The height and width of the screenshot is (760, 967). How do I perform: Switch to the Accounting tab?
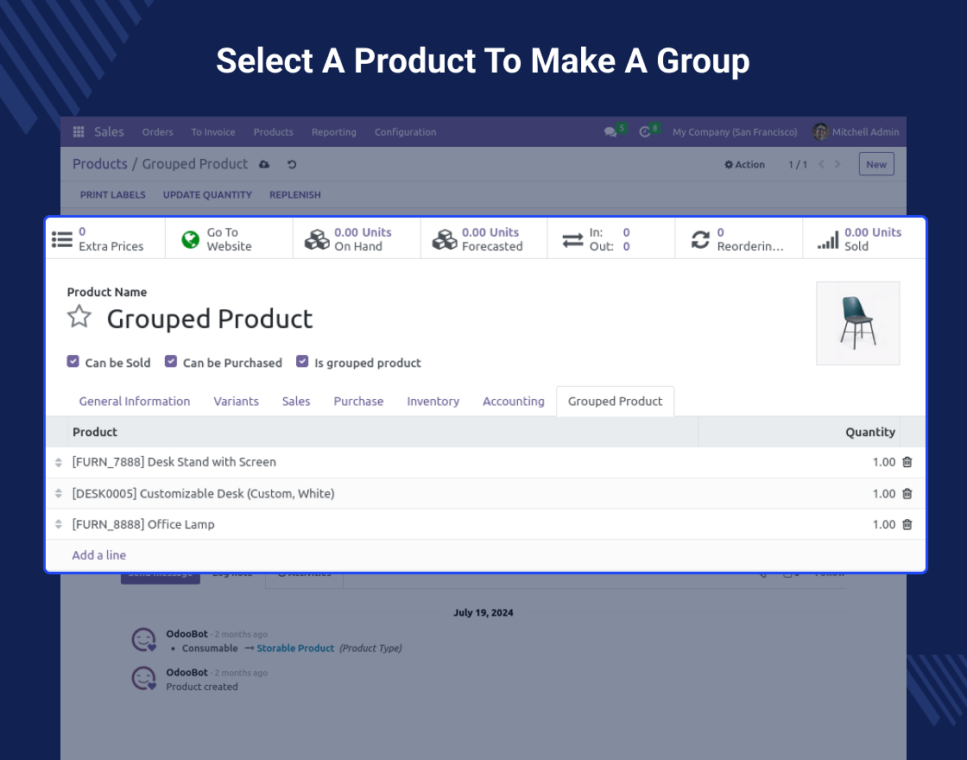point(513,401)
